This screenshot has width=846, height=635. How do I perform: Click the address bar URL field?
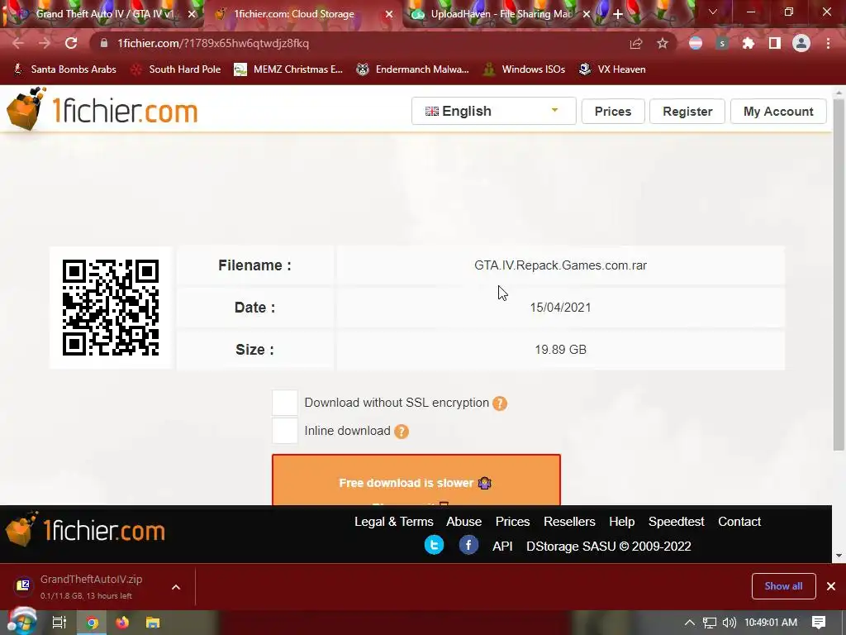[367, 43]
